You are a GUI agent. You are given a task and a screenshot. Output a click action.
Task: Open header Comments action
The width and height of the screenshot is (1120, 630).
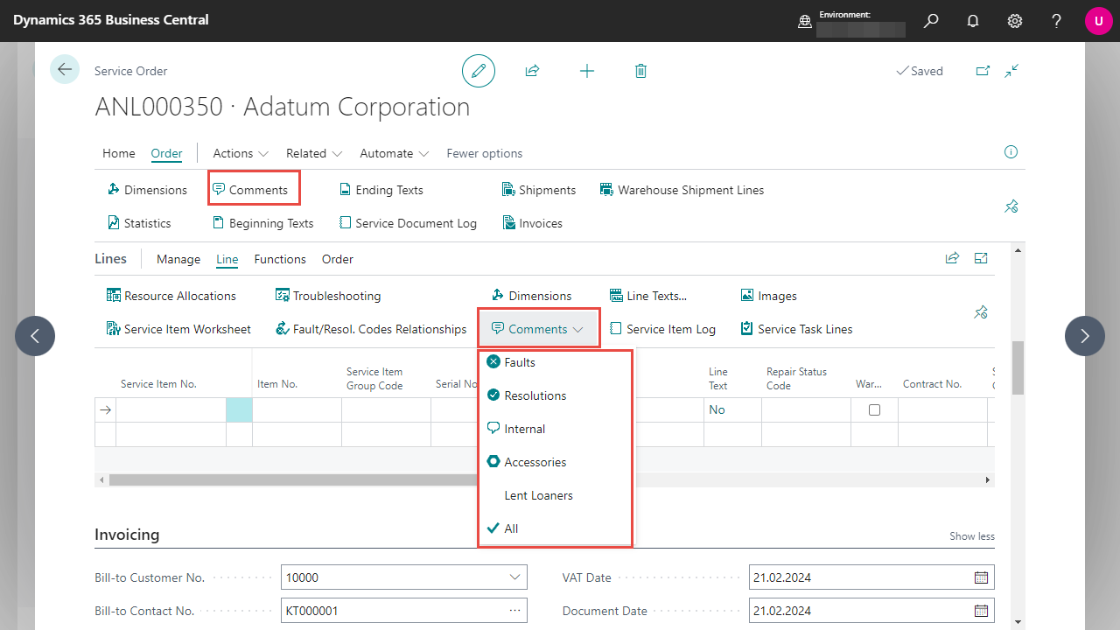pos(250,190)
